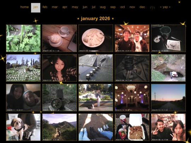View the two latte cups photo
Viewport: 191px width, 143px height.
[59, 38]
